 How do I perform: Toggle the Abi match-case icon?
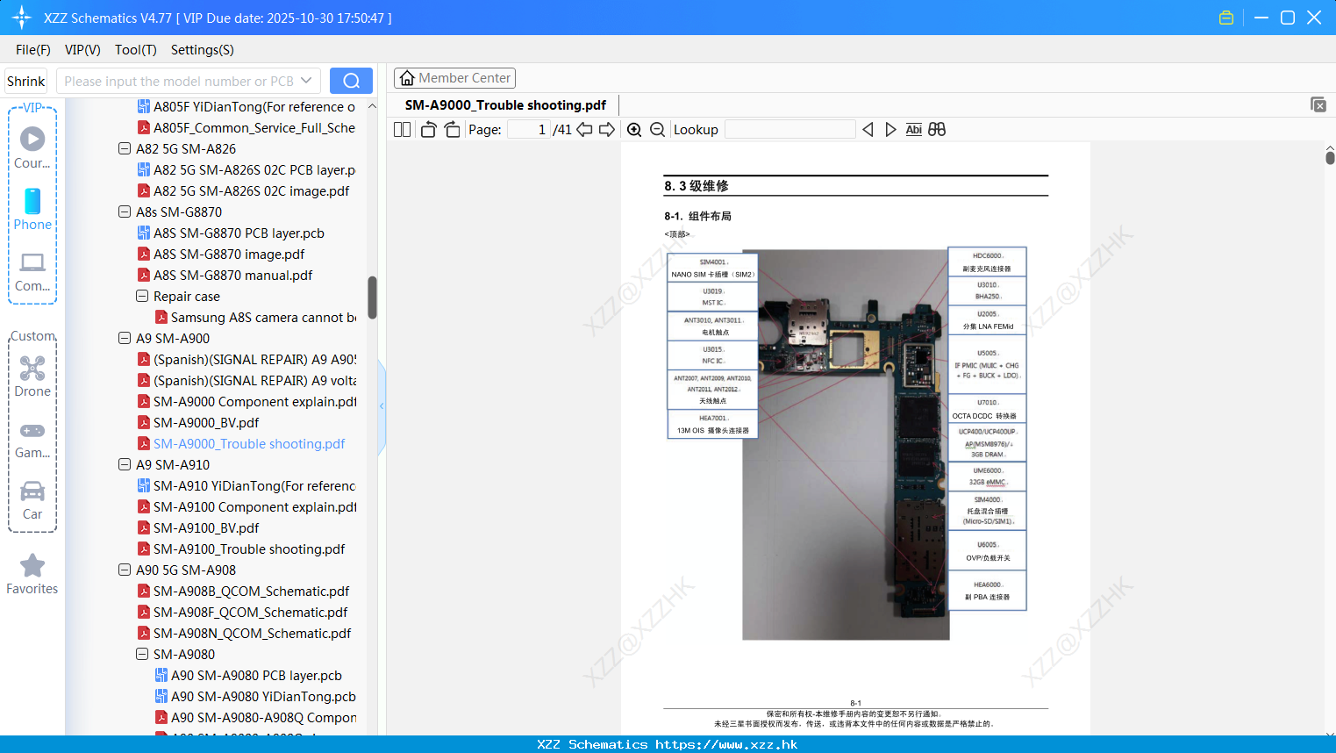913,129
